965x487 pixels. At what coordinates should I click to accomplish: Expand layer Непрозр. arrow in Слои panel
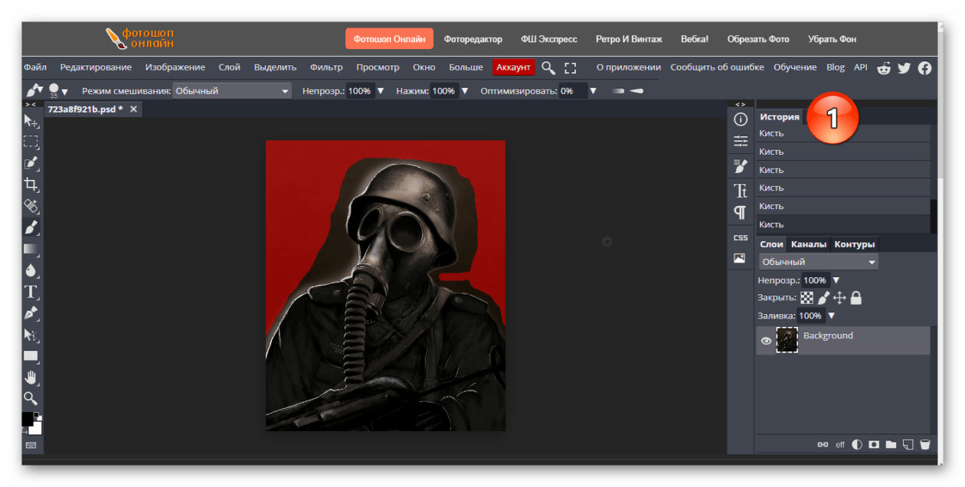[x=836, y=280]
